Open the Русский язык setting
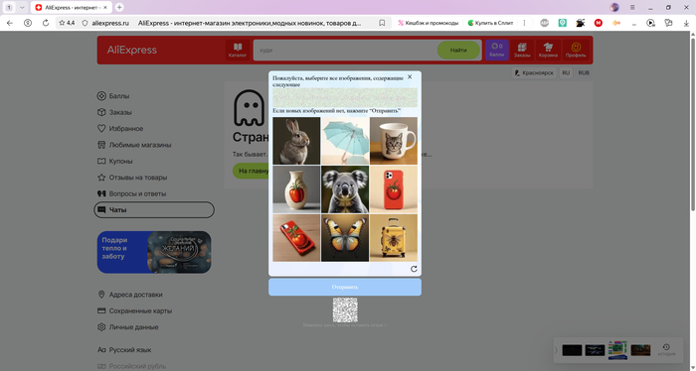This screenshot has width=696, height=371. [x=124, y=350]
